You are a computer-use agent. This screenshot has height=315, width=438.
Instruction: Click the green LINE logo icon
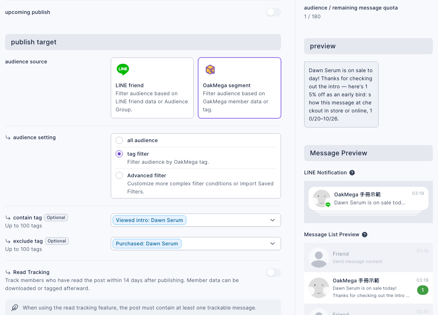point(123,69)
